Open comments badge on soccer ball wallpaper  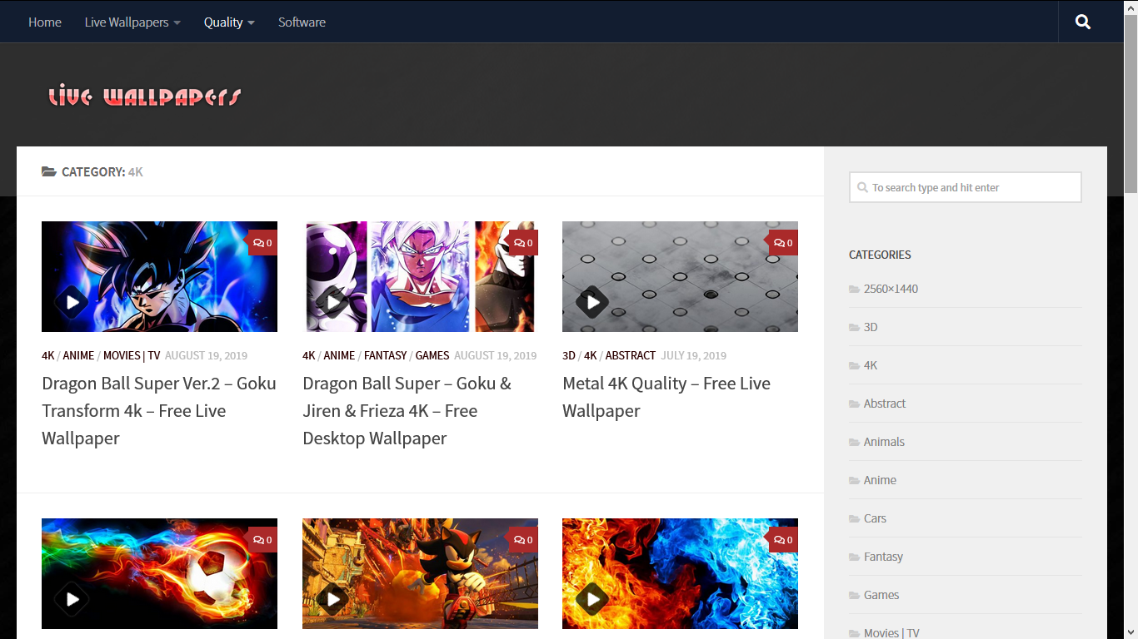pos(263,540)
